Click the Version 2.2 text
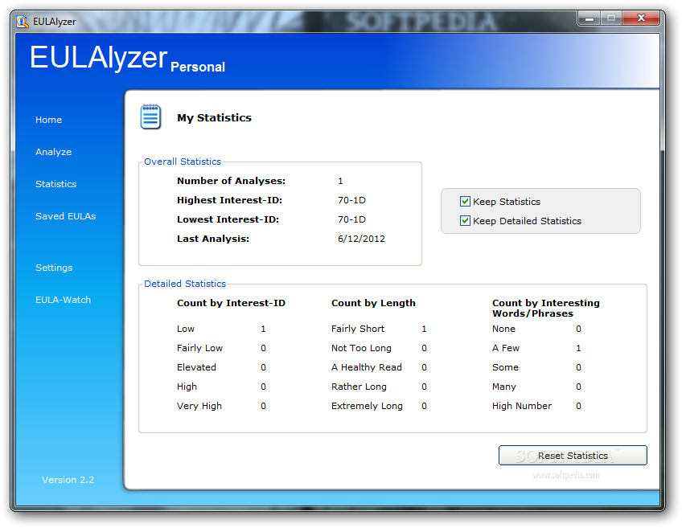The height and width of the screenshot is (528, 682). coord(68,480)
